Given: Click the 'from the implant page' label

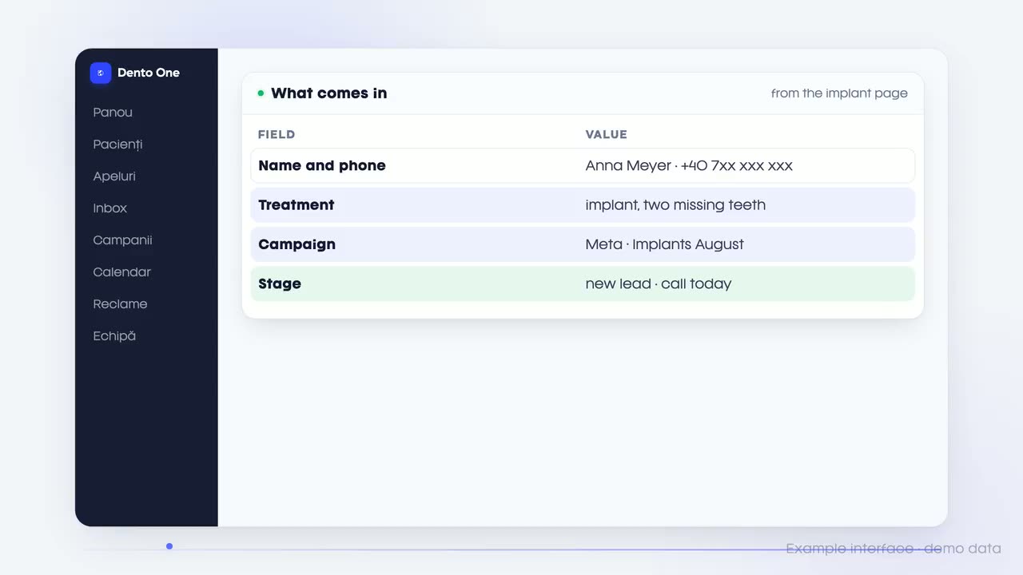Looking at the screenshot, I should click(839, 93).
